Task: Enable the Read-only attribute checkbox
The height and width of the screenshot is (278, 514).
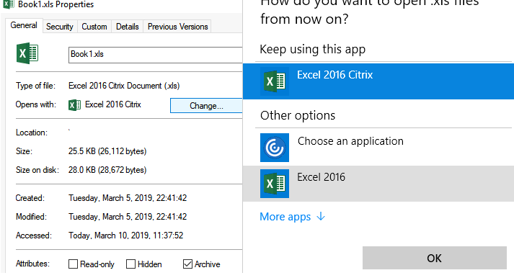Action: tap(73, 264)
